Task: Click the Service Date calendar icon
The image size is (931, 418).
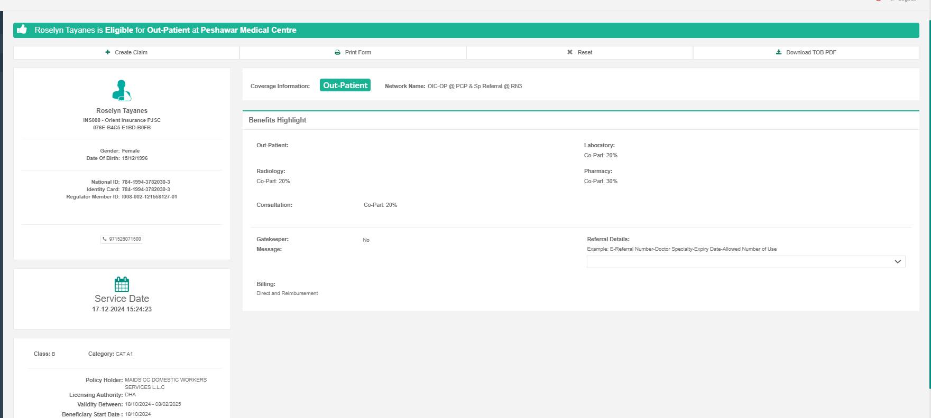Action: click(x=122, y=284)
